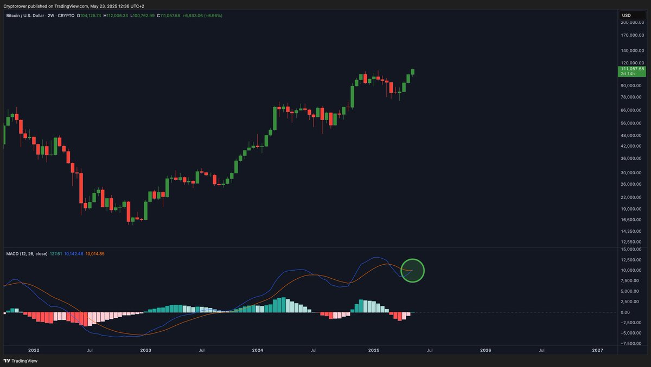Click the 12,550.00 price axis label
This screenshot has width=651, height=367.
pyautogui.click(x=632, y=242)
